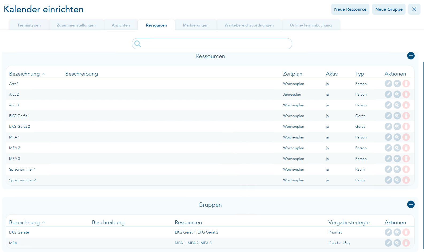Viewport: 424px width, 252px height.
Task: Close the Kalender einrichten dialog
Action: coord(414,9)
